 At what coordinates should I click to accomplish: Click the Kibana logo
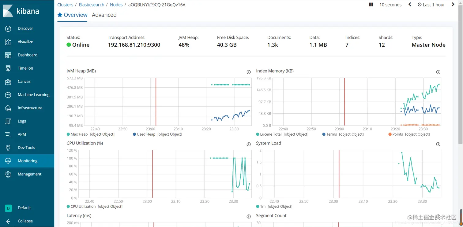pos(21,11)
